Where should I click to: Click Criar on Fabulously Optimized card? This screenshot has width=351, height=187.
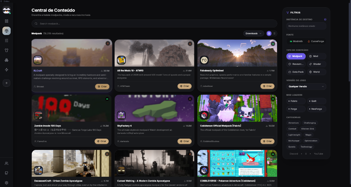point(267,86)
